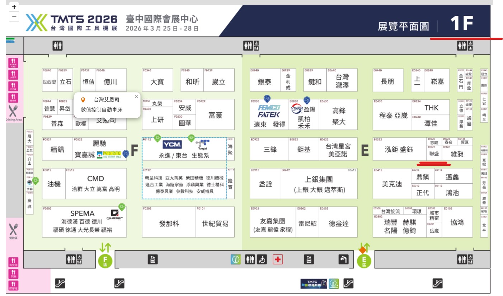Zoom in on the floor map

point(14,7)
